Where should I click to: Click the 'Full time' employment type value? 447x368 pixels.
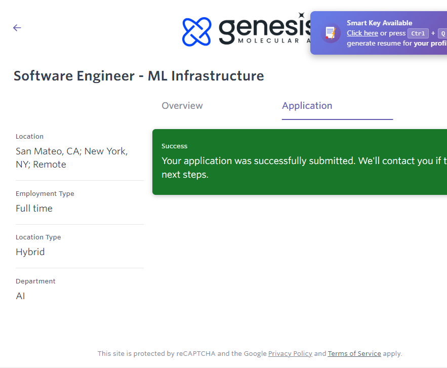[x=34, y=209]
